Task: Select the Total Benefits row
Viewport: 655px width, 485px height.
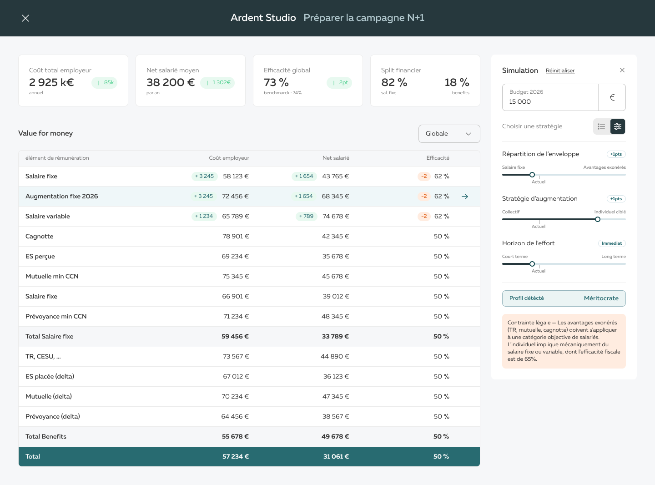Action: (x=249, y=437)
